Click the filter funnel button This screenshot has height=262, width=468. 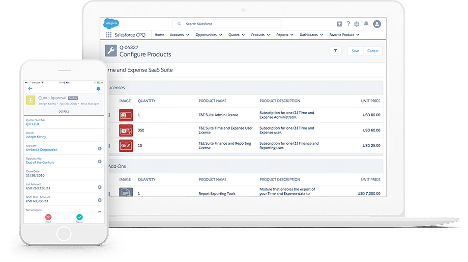pos(335,51)
